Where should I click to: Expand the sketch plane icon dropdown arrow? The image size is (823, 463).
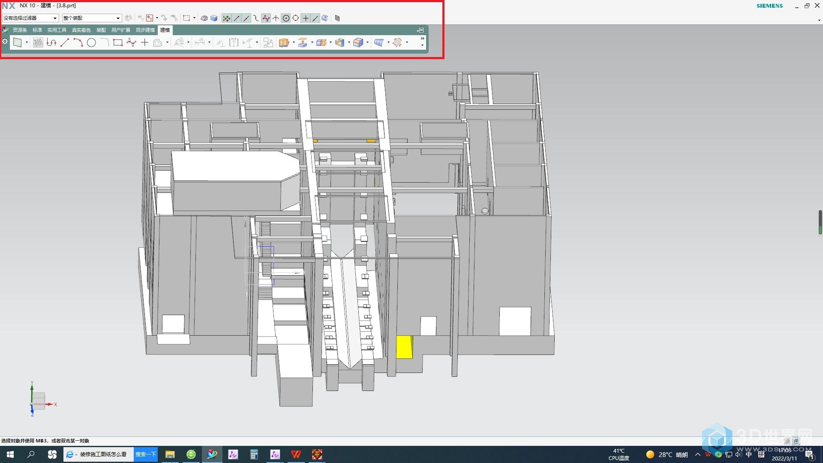click(27, 42)
